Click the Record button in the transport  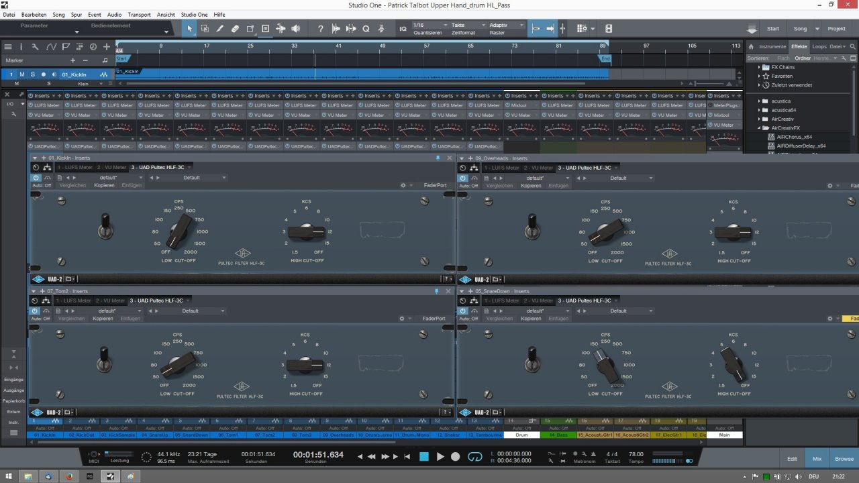(456, 457)
